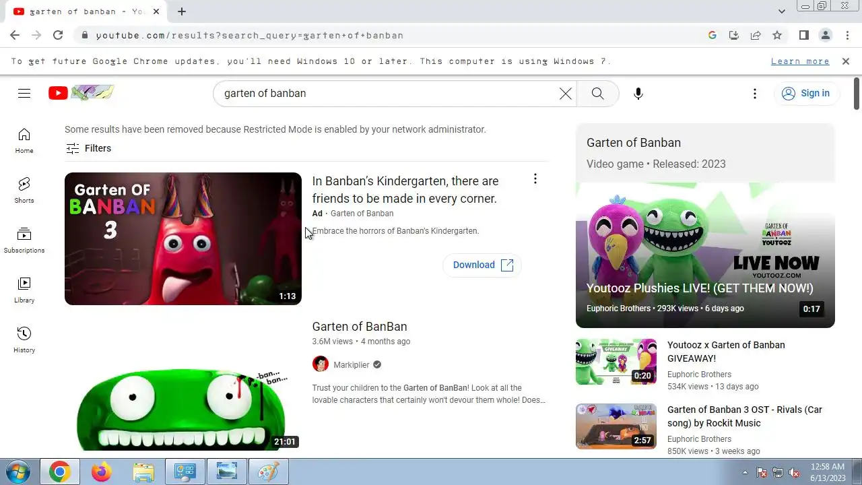Click the page vertical scrollbar
Screen dimensions: 862x485
[857, 92]
